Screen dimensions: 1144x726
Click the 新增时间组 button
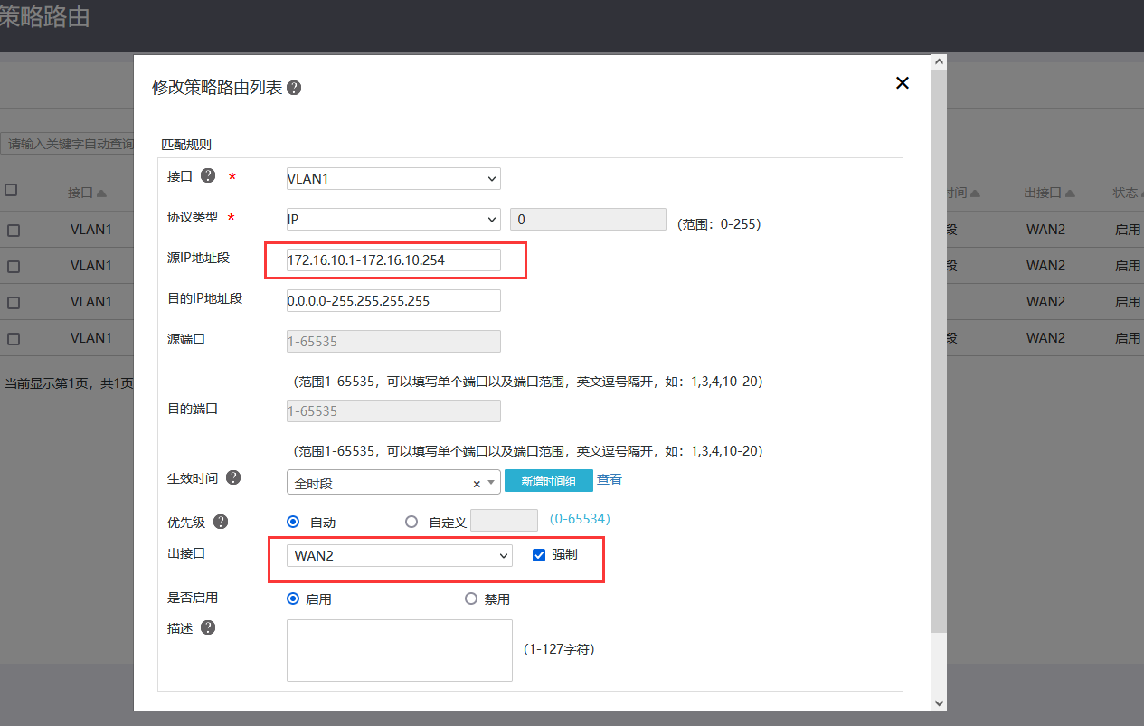(x=548, y=481)
